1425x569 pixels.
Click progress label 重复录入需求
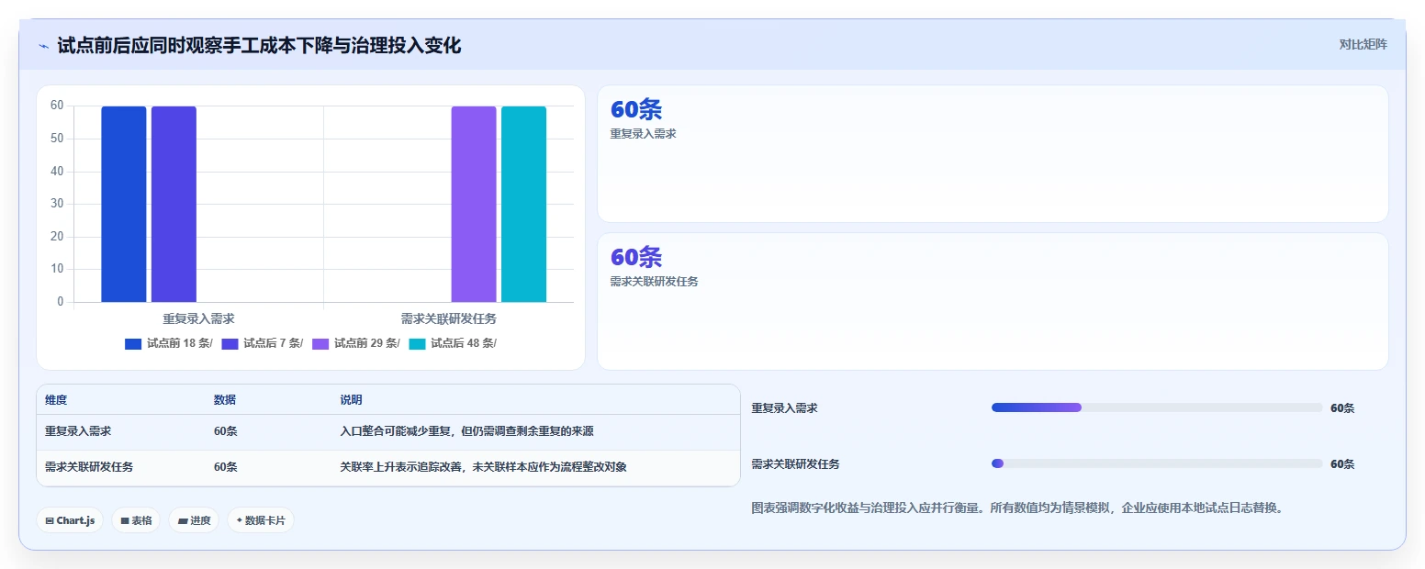784,408
